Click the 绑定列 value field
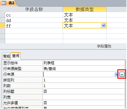The image size is (127, 109). click(x=84, y=80)
